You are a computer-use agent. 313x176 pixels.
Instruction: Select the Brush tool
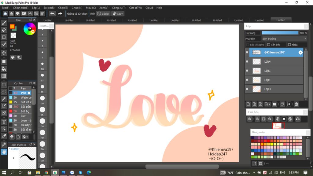(x=4, y=23)
